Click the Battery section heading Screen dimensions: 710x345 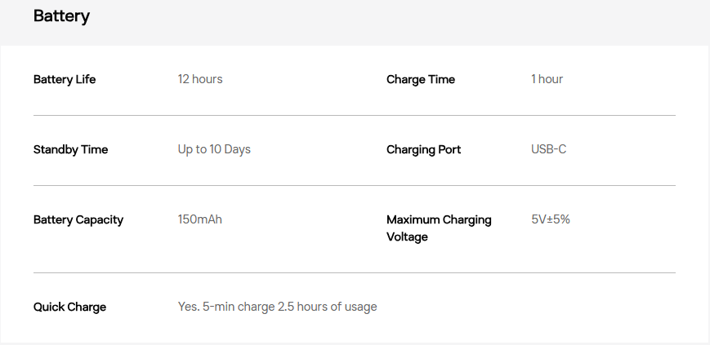(61, 16)
